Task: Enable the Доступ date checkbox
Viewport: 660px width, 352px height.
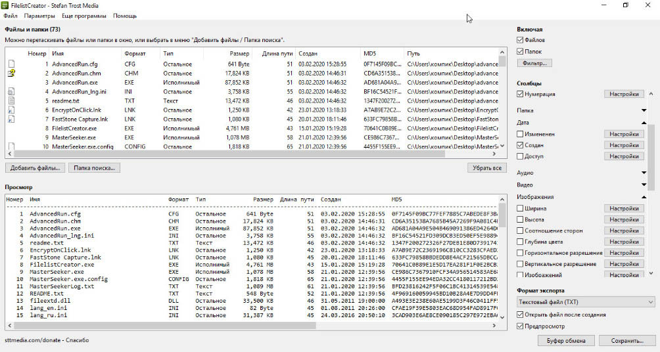Action: (520, 156)
